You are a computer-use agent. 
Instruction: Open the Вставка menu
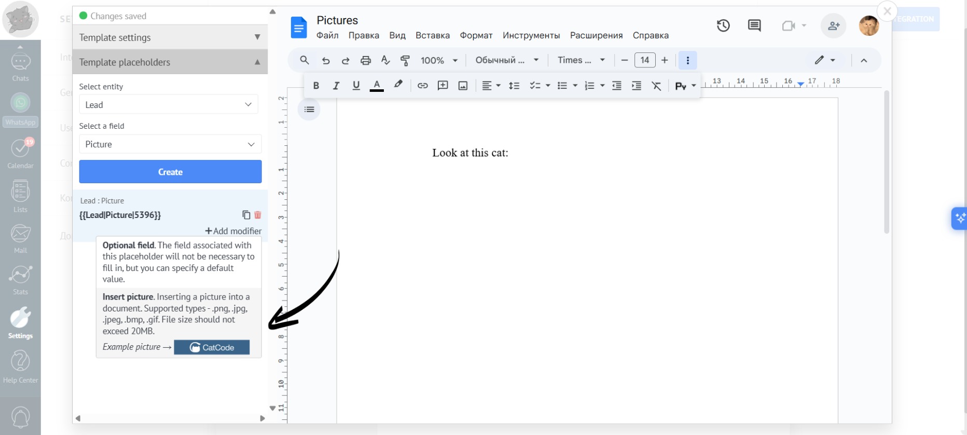432,35
